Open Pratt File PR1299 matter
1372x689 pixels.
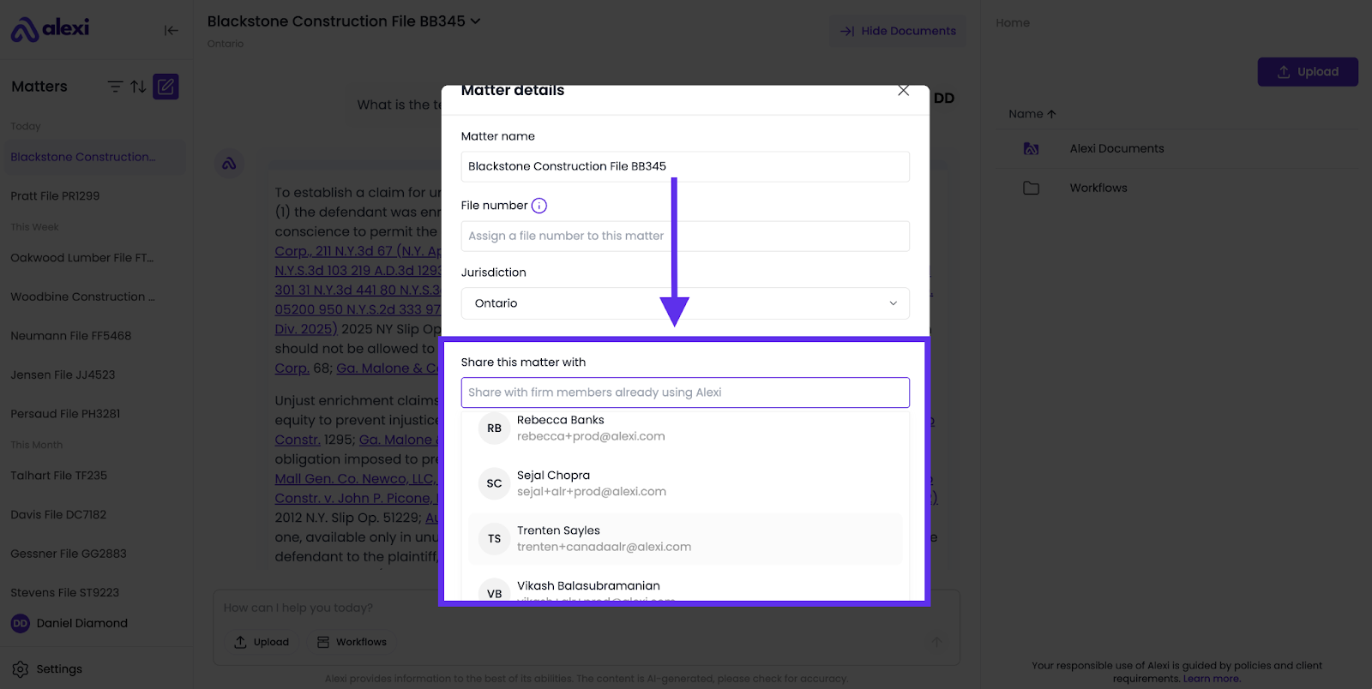click(55, 196)
